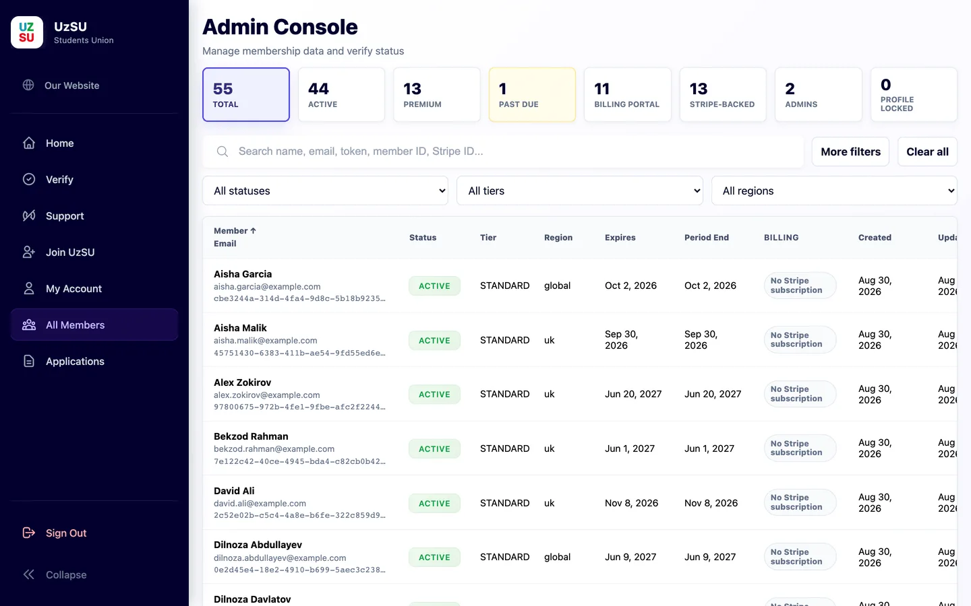Go to the Verify page
The height and width of the screenshot is (606, 971).
tap(94, 179)
